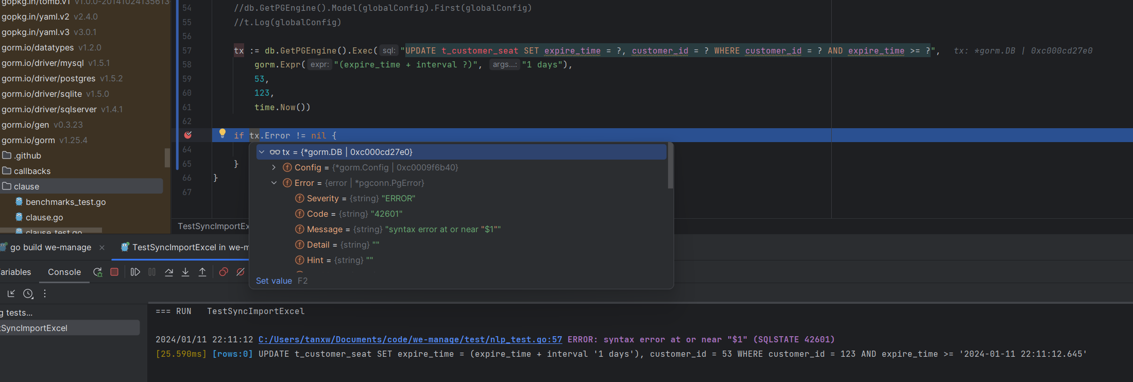Click the yellow lightbulb intention icon
The height and width of the screenshot is (382, 1133).
222,133
